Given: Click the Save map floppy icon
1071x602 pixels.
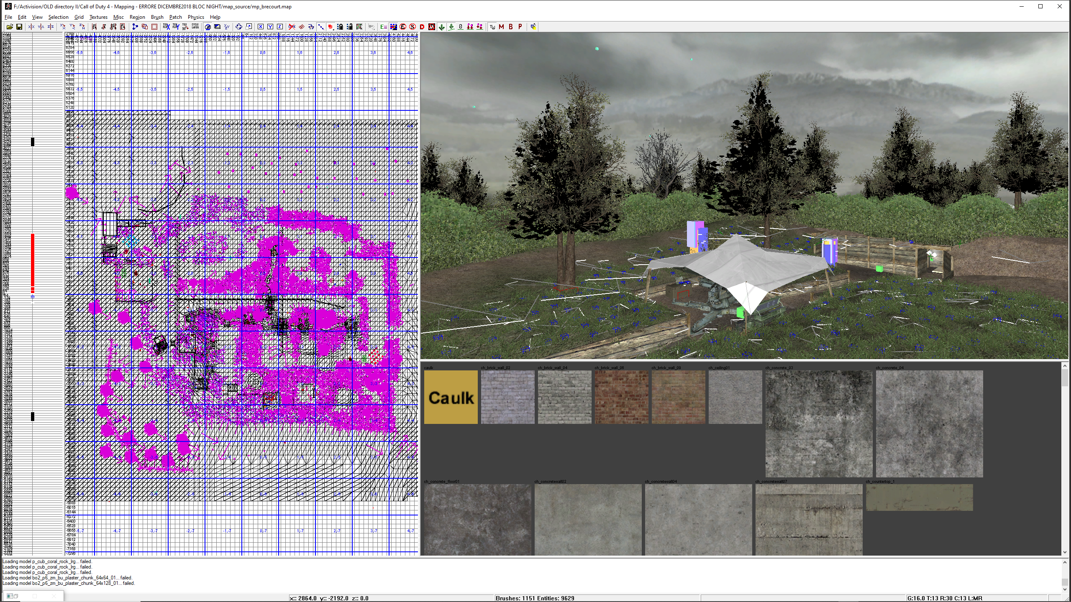Looking at the screenshot, I should [x=19, y=27].
